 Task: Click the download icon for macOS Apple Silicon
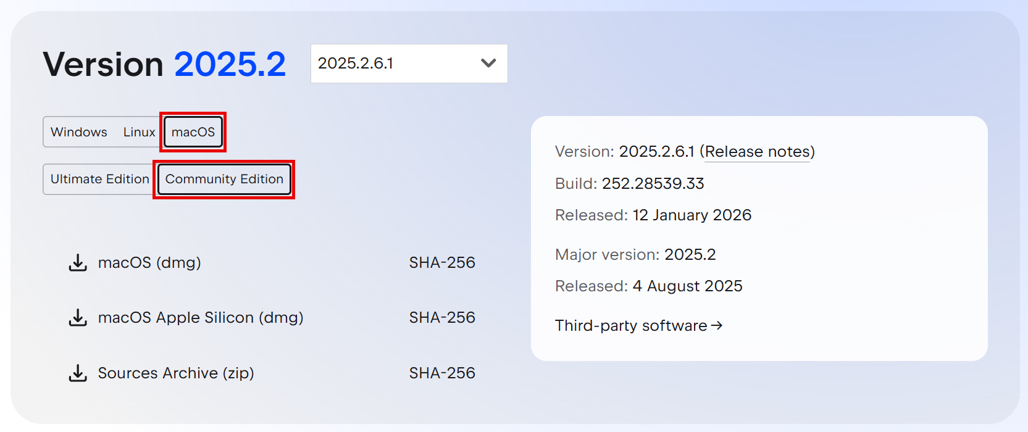[78, 318]
